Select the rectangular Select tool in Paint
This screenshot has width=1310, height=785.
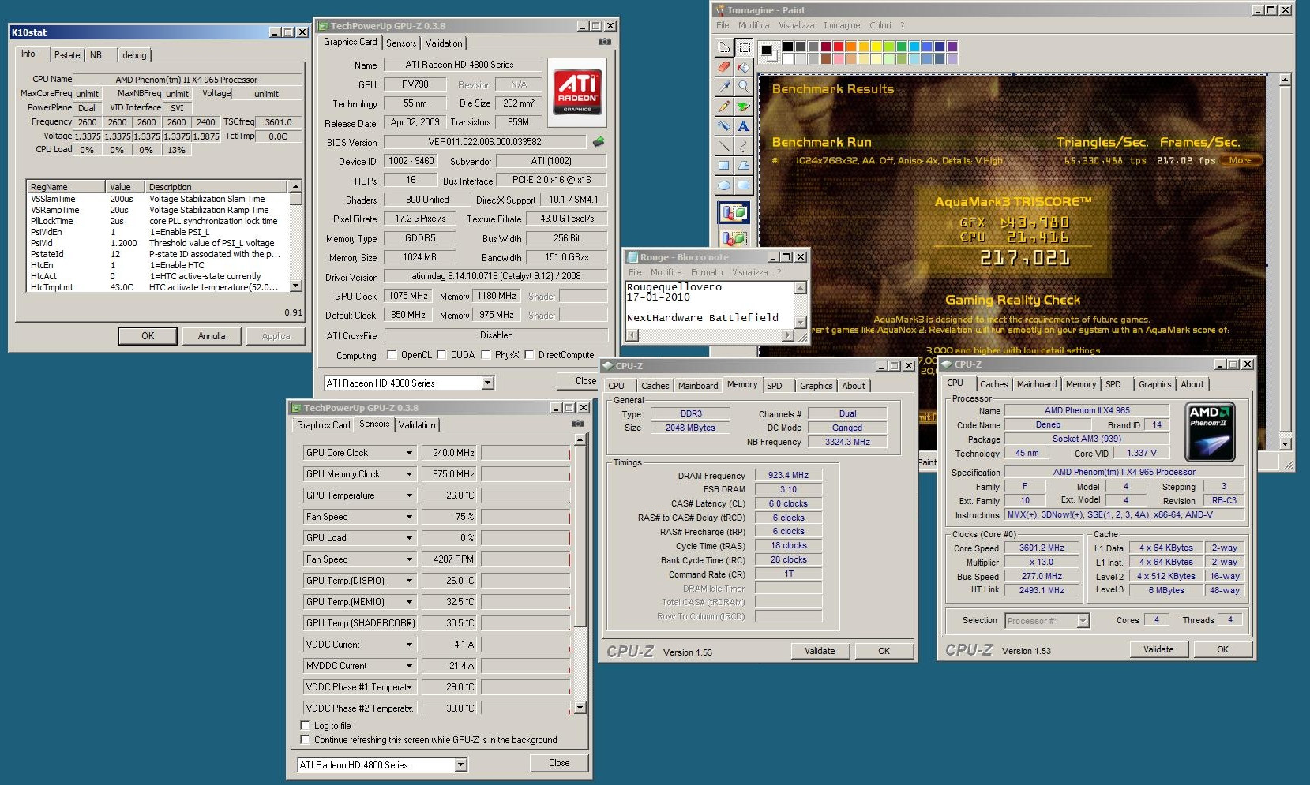point(744,47)
